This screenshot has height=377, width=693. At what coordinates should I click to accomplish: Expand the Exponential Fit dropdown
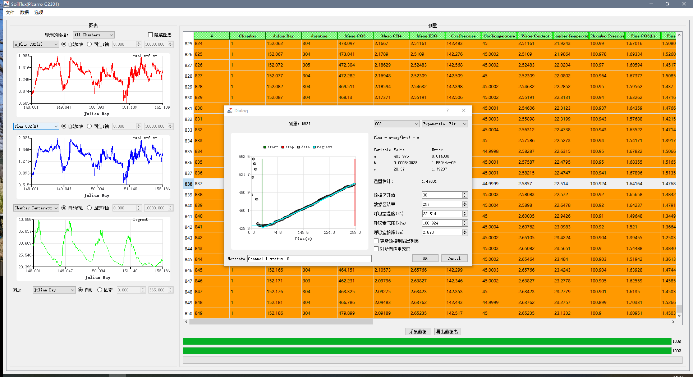click(445, 124)
